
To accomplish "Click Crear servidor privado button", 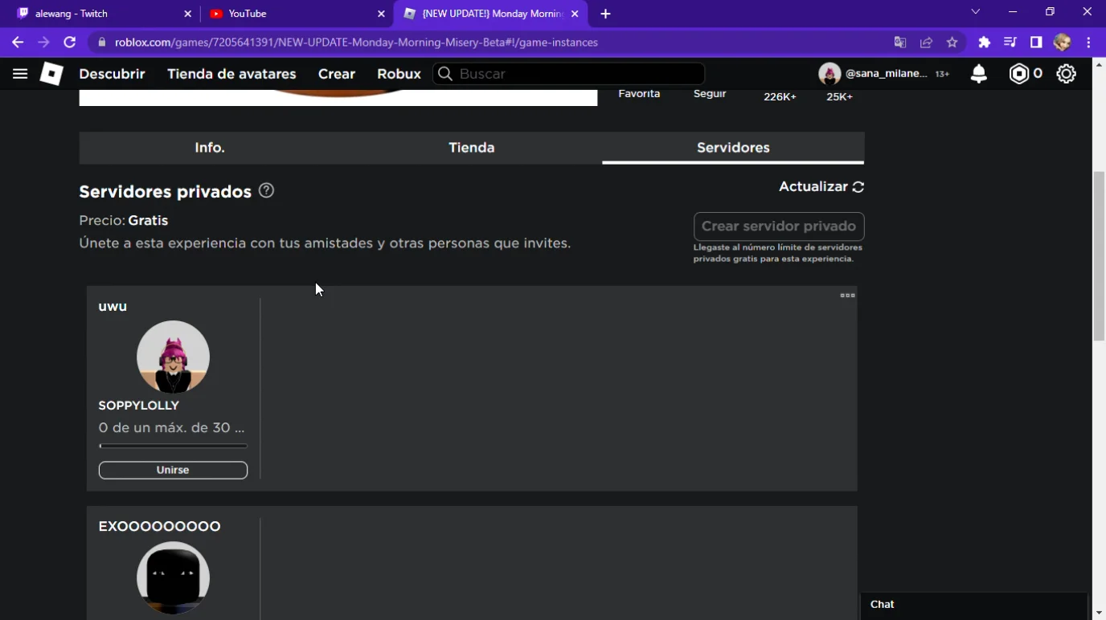I will pyautogui.click(x=779, y=226).
